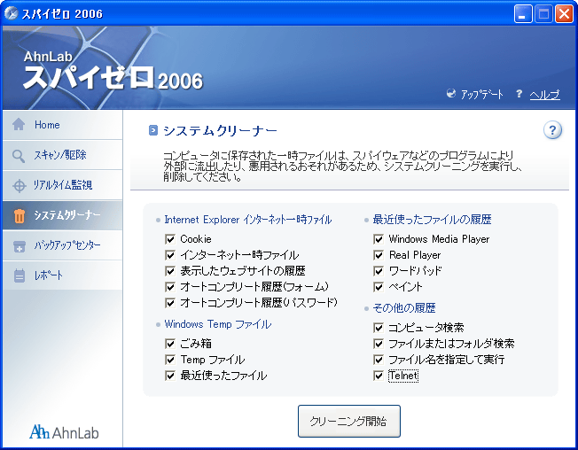
Task: Click the crosshair icon for リアルタイム監視
Action: [20, 186]
